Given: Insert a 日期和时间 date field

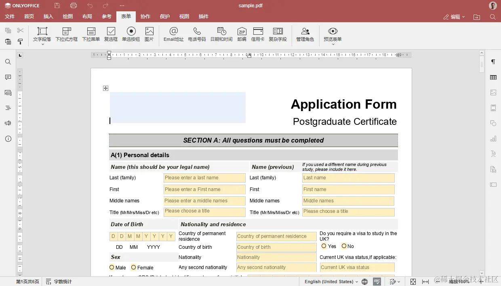Looking at the screenshot, I should pos(221,34).
